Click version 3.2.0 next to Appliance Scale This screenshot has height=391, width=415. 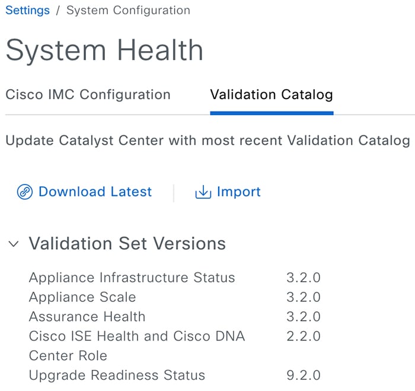pyautogui.click(x=304, y=297)
